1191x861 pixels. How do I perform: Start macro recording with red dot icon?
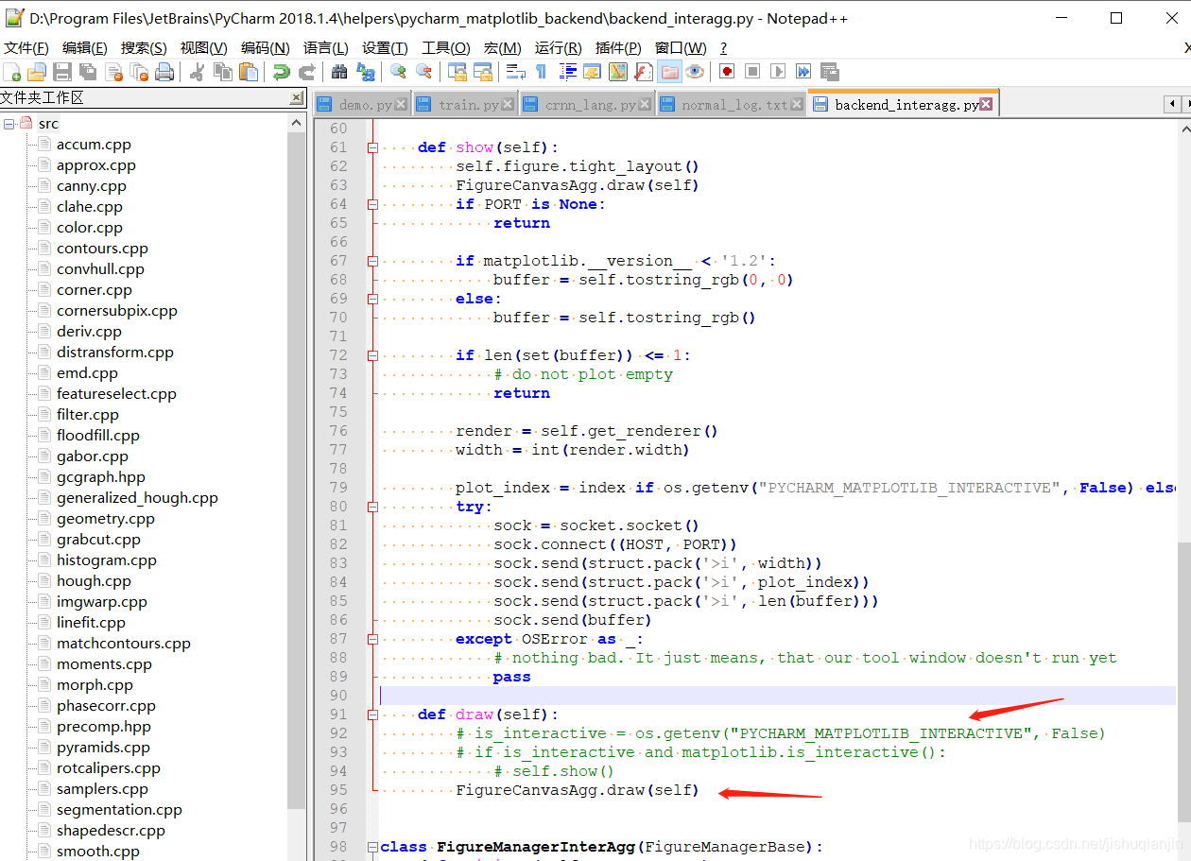coord(727,72)
